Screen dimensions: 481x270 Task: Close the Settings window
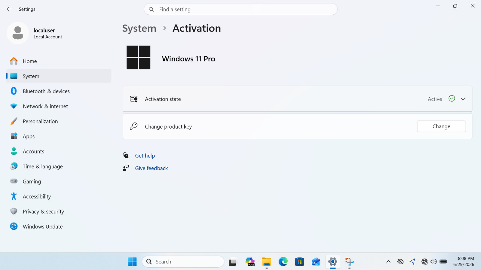click(473, 6)
